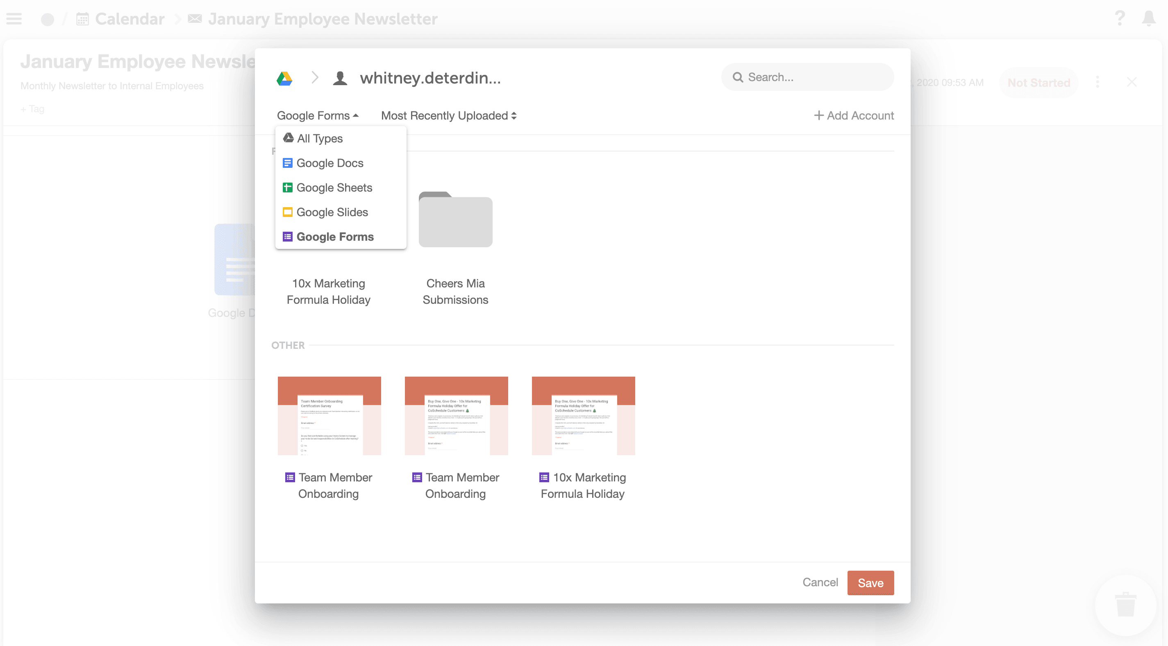This screenshot has width=1168, height=646.
Task: Open the hamburger menu icon
Action: (14, 18)
